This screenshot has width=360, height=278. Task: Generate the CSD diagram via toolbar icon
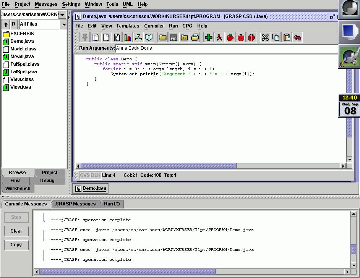[x=96, y=37]
